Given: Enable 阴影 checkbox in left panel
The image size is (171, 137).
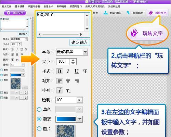Looking at the screenshot, I should click(x=2, y=98).
